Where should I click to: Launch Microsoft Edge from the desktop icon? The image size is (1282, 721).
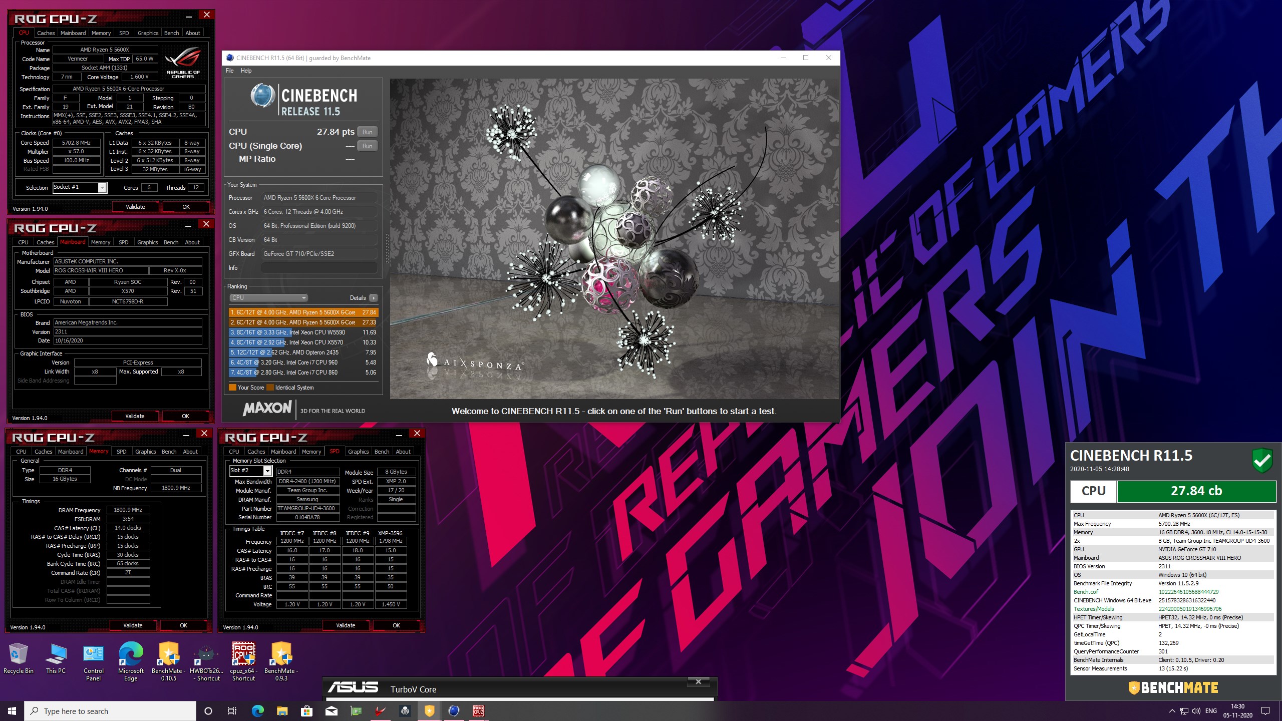[x=131, y=661]
